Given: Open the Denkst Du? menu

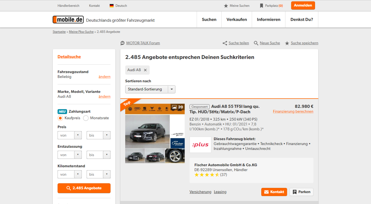Looking at the screenshot, I should (302, 19).
